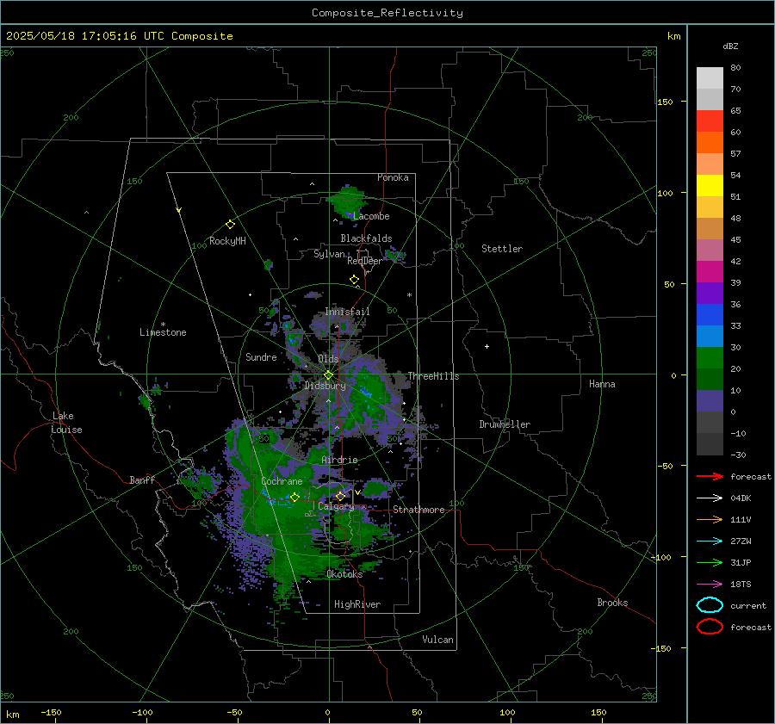Select the blue 36-33 dBZ color swatch
The height and width of the screenshot is (724, 775).
[710, 315]
